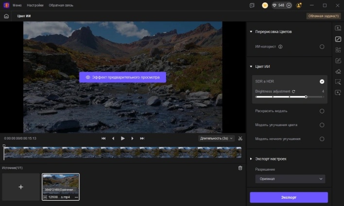344x206 pixels.
Task: Click the Экспорт button
Action: [289, 197]
